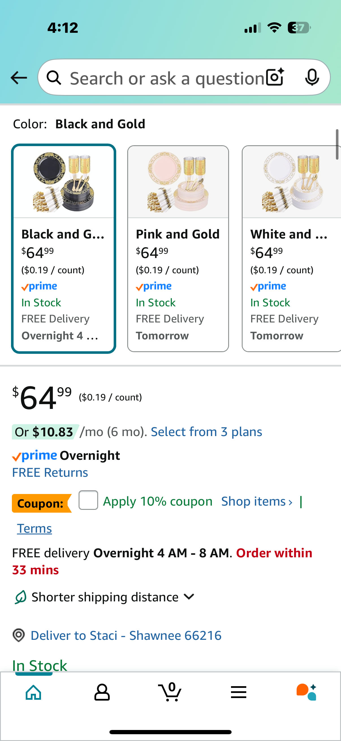Viewport: 341px width, 741px height.
Task: Tap the FREE Returns link
Action: pos(50,473)
